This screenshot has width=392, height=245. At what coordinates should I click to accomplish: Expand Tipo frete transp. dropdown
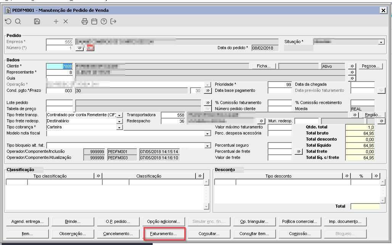coord(119,115)
